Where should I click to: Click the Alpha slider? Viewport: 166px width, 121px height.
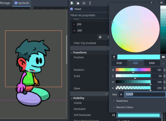(x=133, y=88)
